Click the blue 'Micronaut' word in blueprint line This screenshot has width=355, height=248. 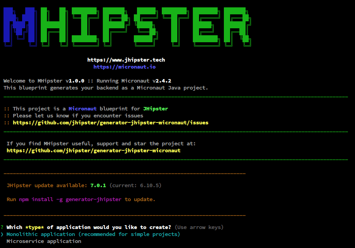pos(82,109)
